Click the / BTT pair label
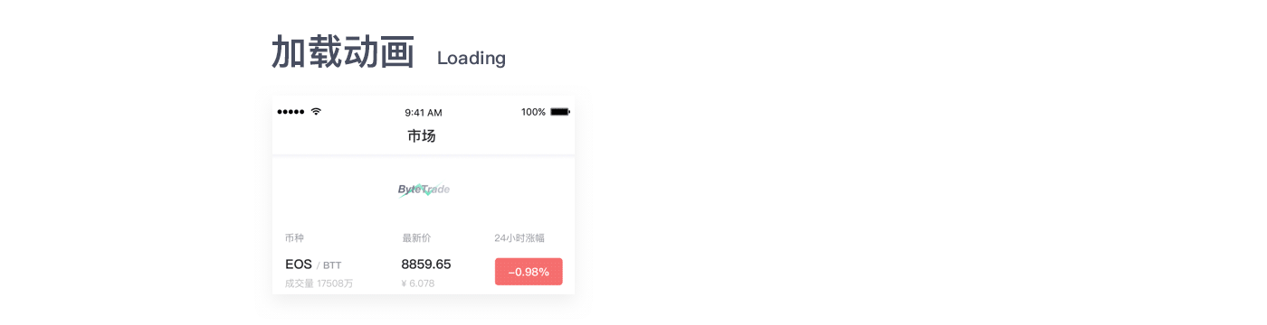Image resolution: width=1267 pixels, height=325 pixels. pyautogui.click(x=329, y=265)
